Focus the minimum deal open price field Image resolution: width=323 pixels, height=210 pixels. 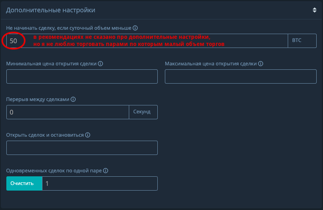point(82,76)
